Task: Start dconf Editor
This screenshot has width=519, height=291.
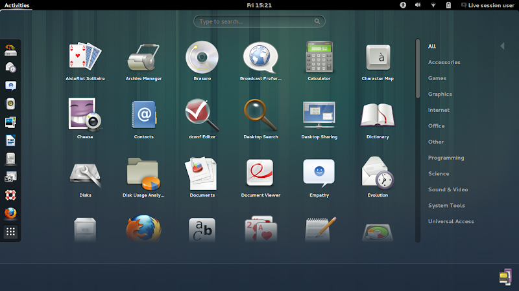Action: tap(202, 119)
